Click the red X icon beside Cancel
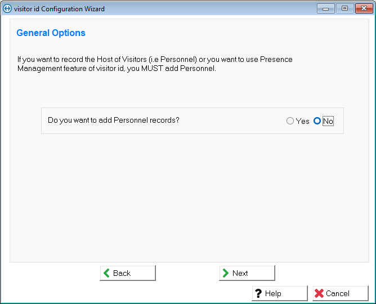Image resolution: width=376 pixels, height=304 pixels. click(x=319, y=293)
